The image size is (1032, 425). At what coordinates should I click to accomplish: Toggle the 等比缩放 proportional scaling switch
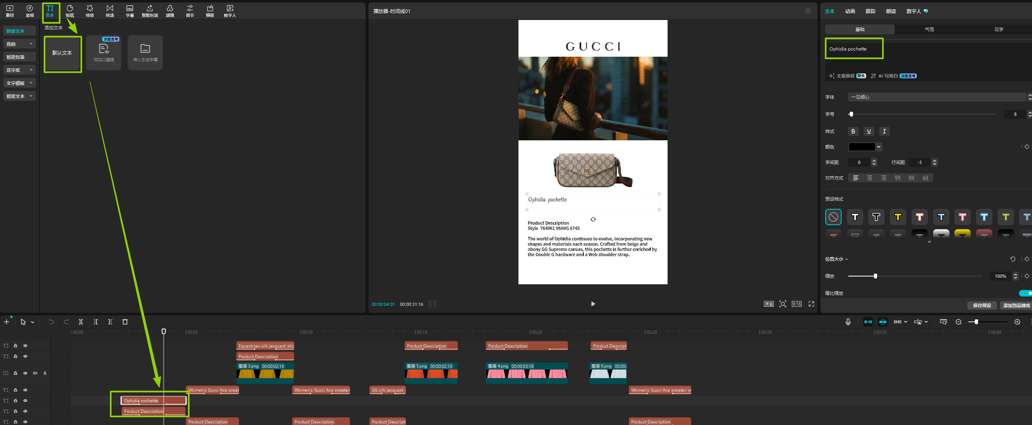click(x=1025, y=293)
